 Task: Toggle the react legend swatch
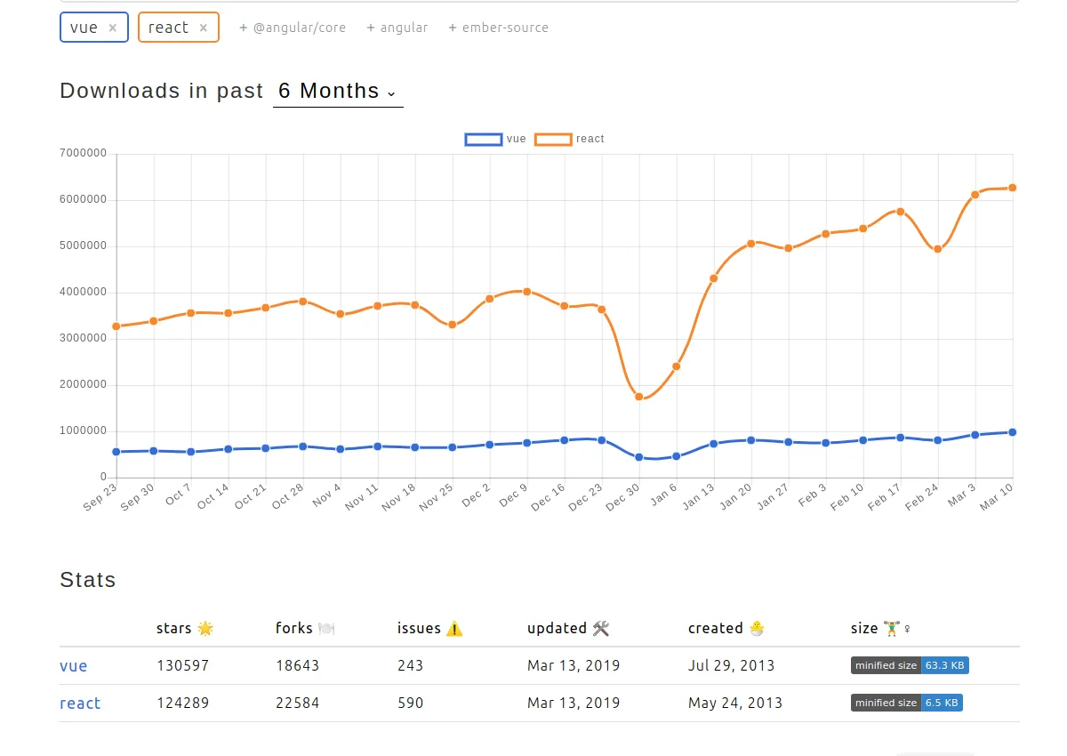point(553,139)
